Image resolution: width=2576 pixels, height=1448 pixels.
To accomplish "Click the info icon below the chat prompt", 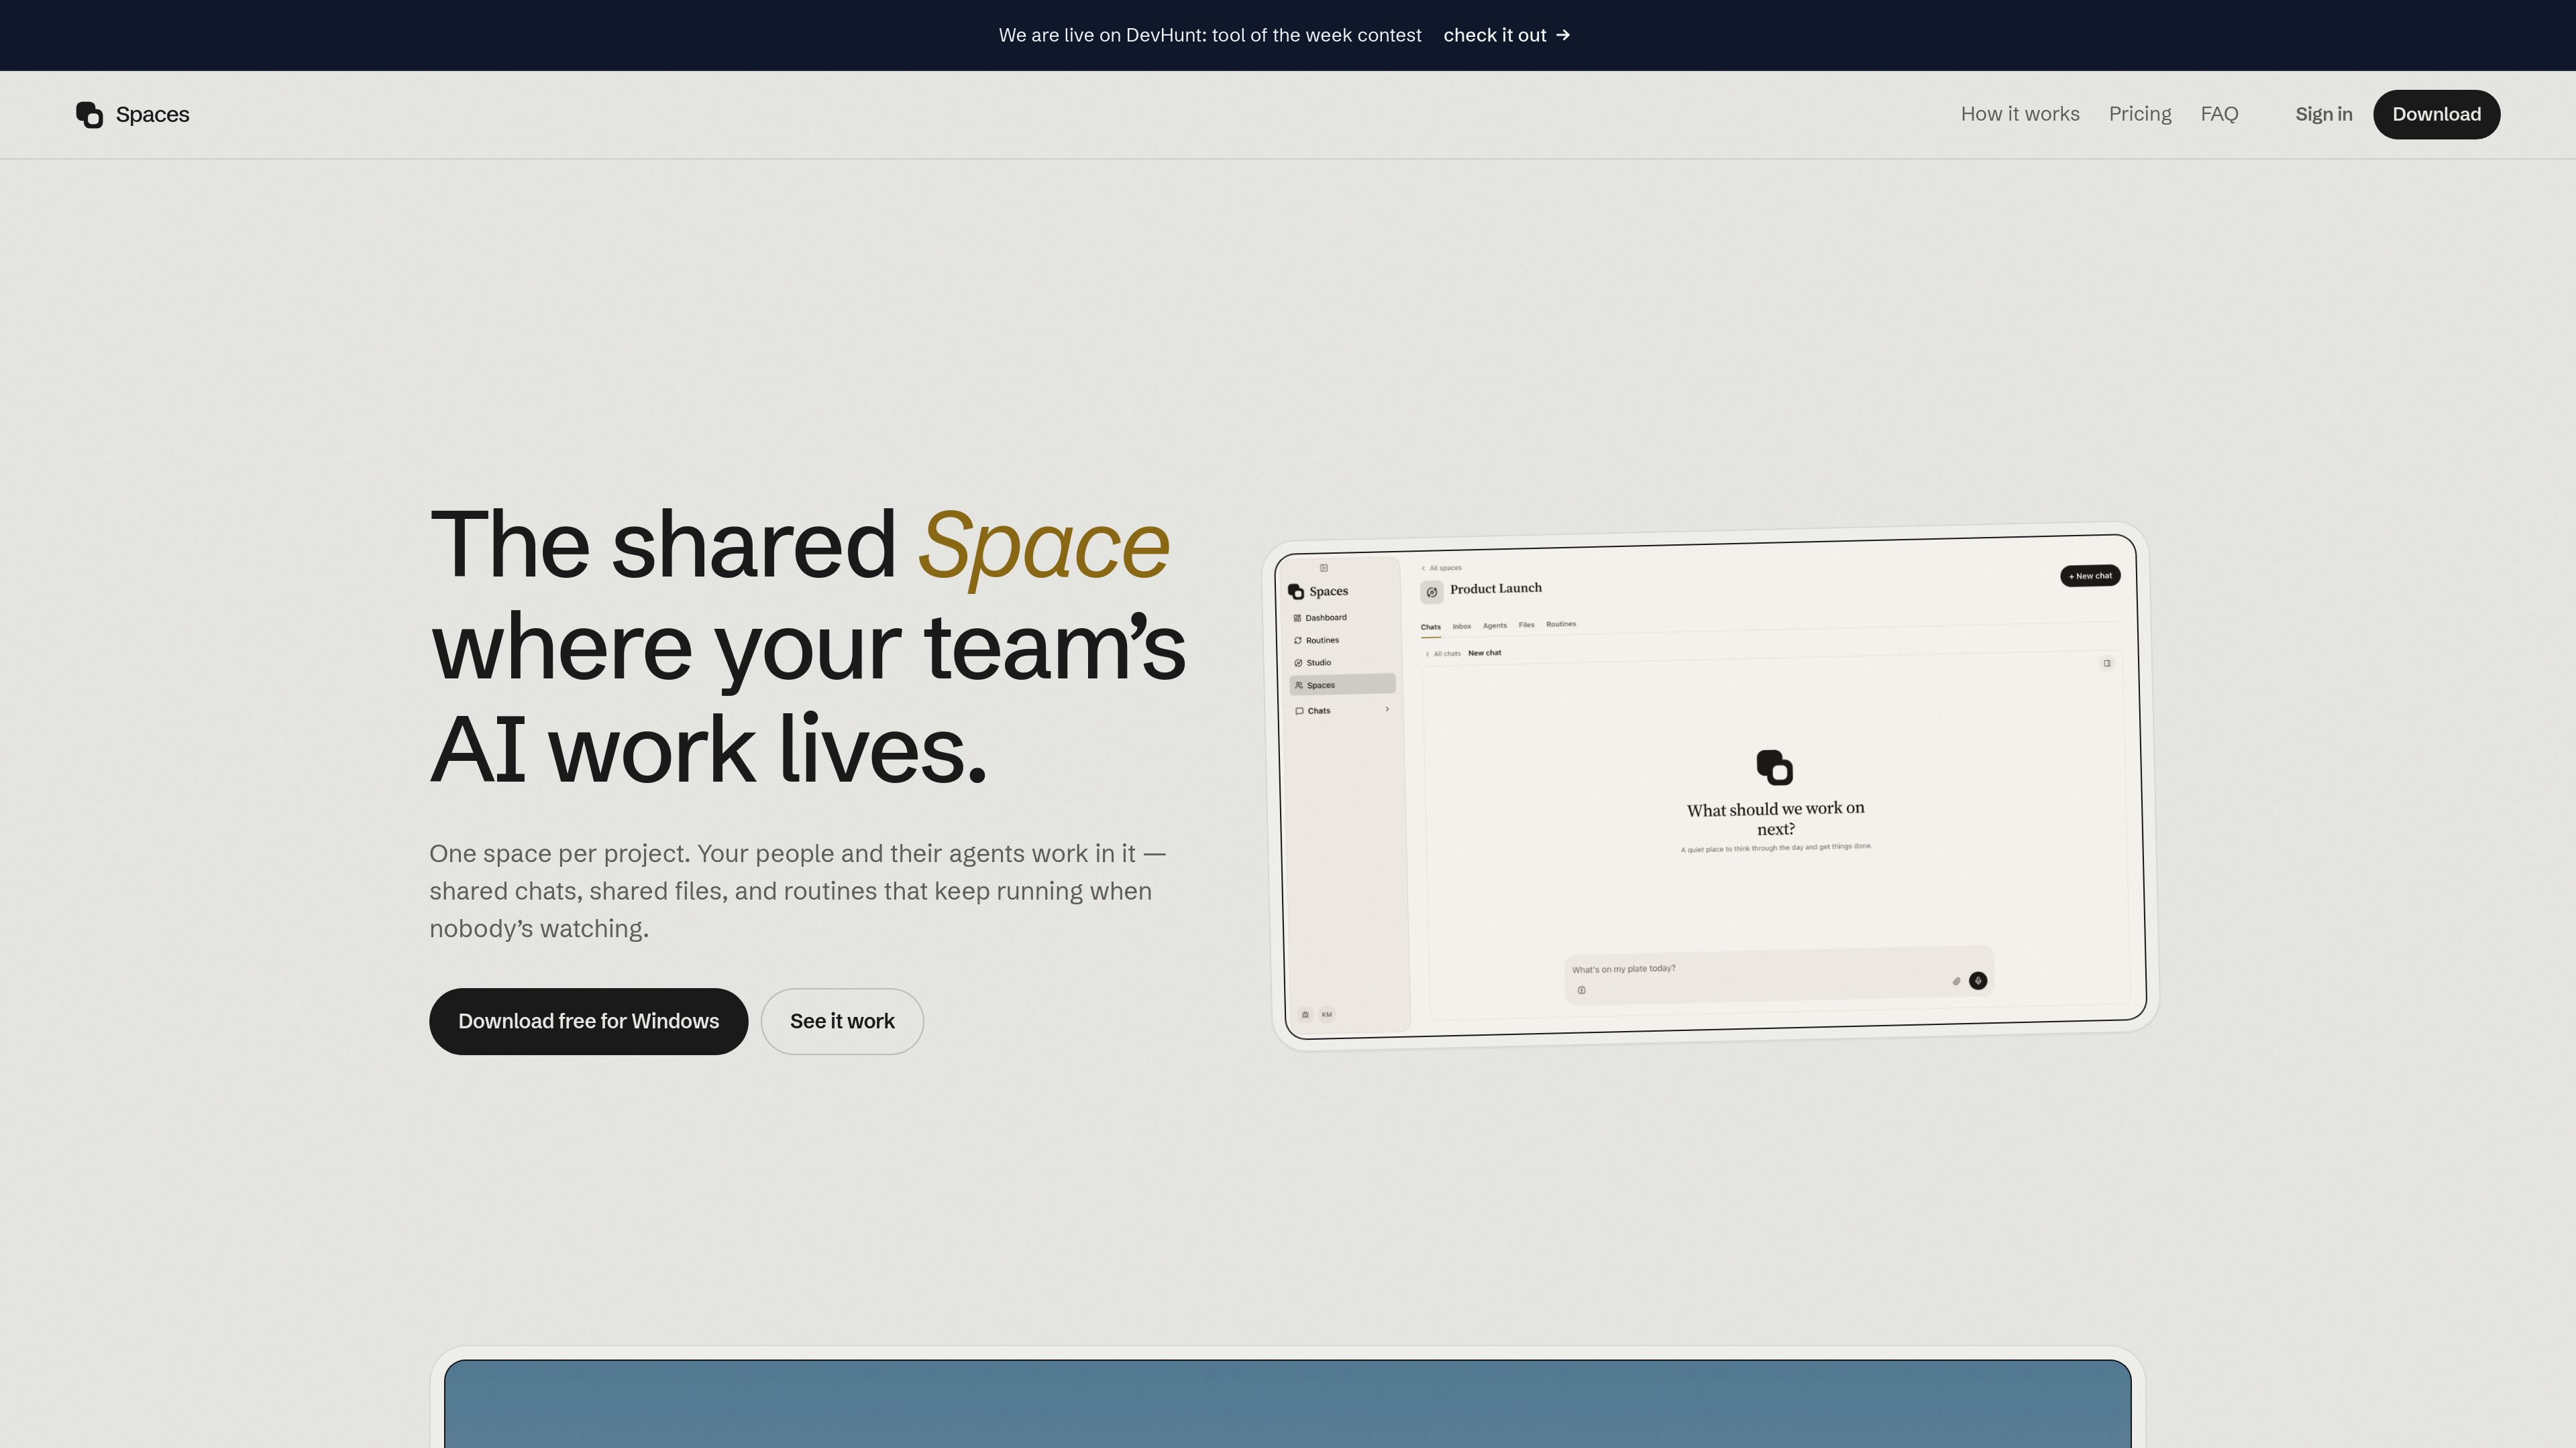I will [x=1582, y=990].
